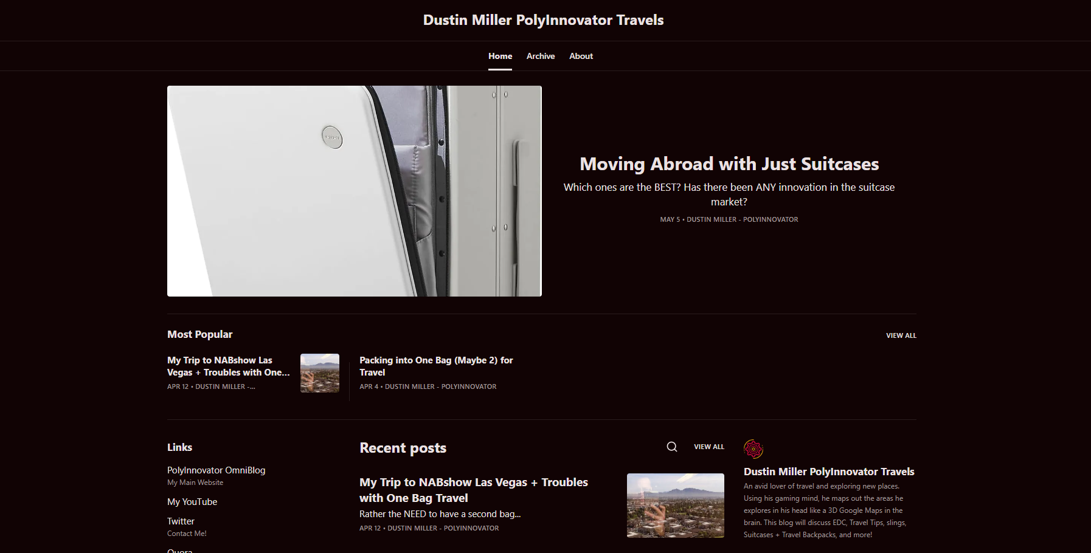Open PolyInnovator OmniBlog link
This screenshot has height=553, width=1091.
216,470
